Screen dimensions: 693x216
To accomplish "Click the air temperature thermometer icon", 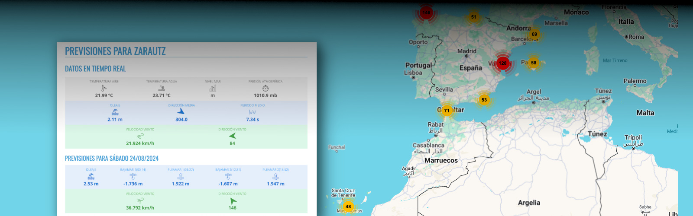I will (x=104, y=88).
